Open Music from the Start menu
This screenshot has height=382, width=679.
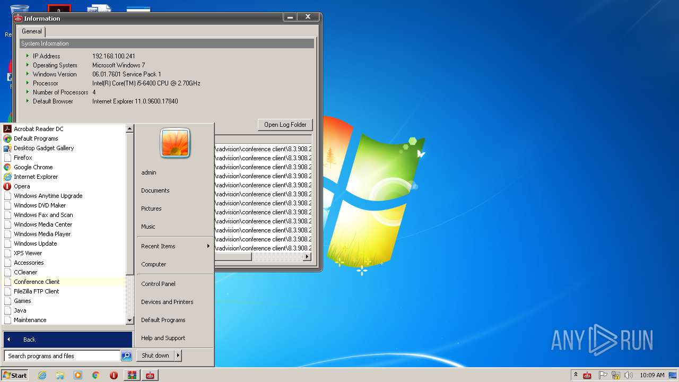tap(148, 227)
